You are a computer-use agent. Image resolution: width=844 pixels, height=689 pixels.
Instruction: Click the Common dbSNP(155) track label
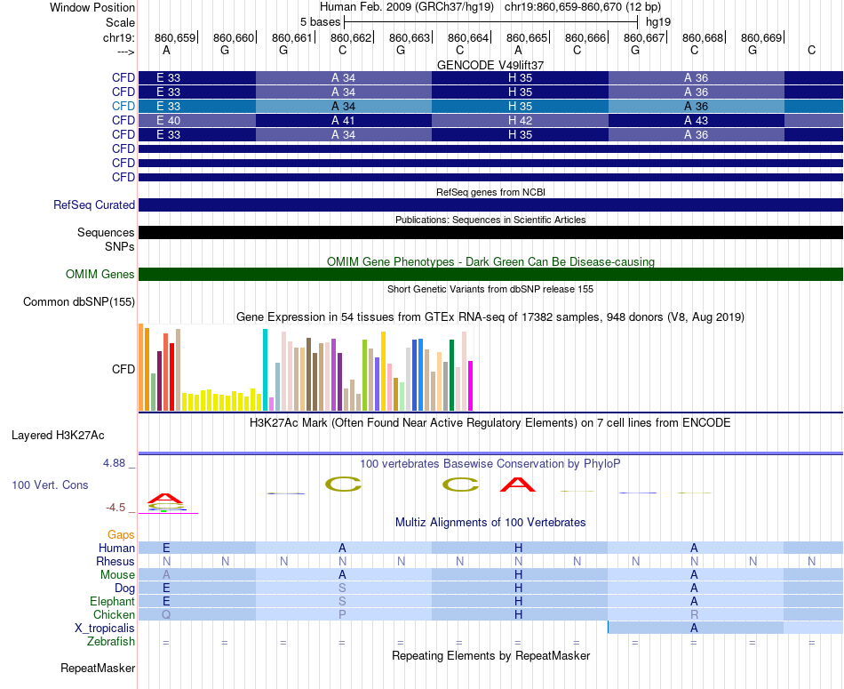tap(79, 301)
